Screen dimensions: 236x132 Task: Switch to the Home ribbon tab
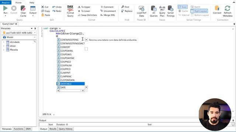[18, 3]
